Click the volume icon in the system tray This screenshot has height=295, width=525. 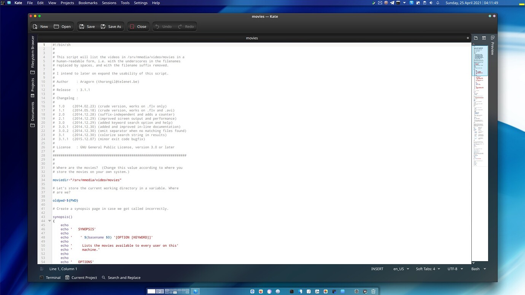click(430, 3)
